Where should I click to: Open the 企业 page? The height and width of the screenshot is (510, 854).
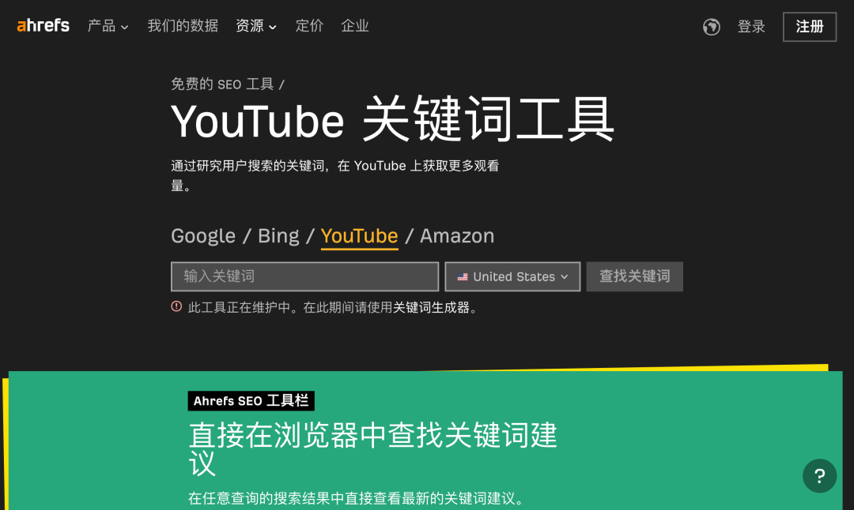pyautogui.click(x=354, y=25)
